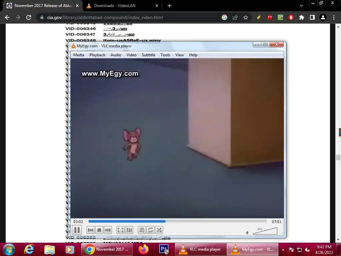341x256 pixels.
Task: Open the VID-006347 .3gp file link
Action: (119, 34)
